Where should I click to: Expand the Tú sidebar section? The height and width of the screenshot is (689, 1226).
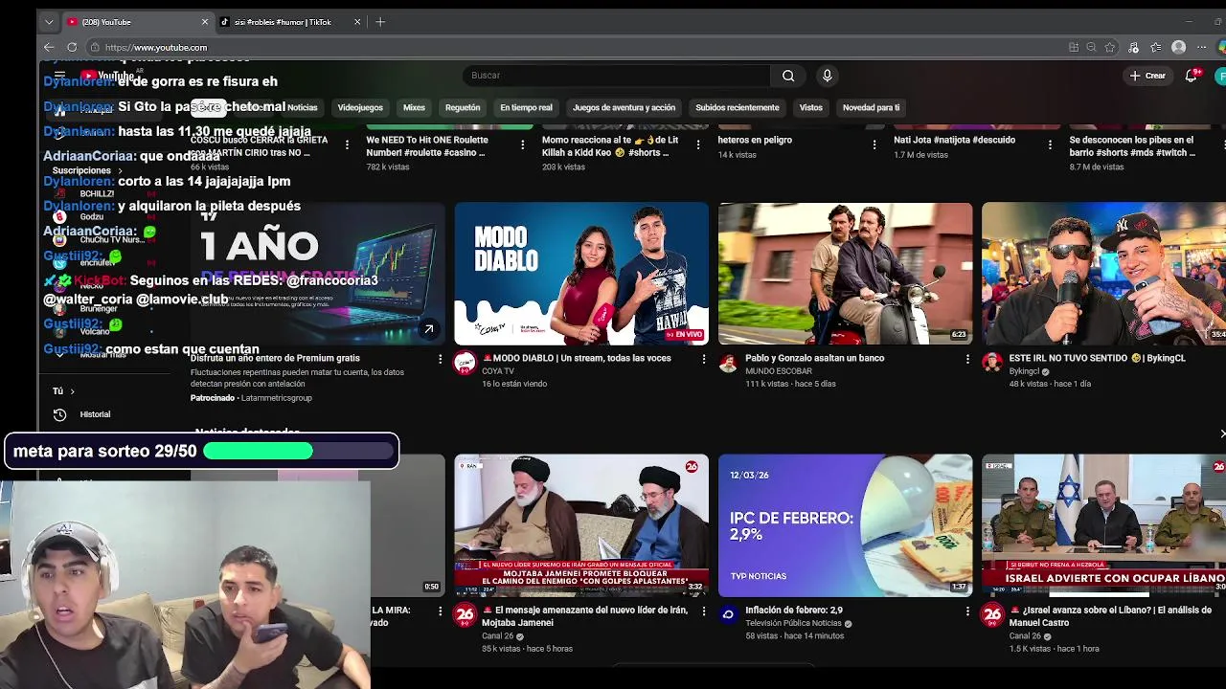(64, 390)
